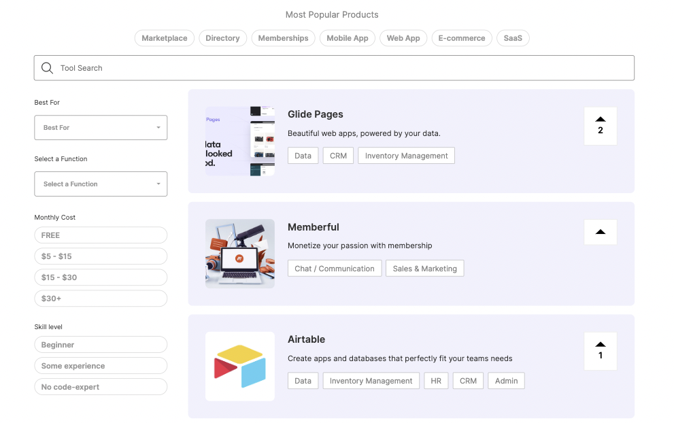The image size is (674, 423).
Task: Click Inventory Management tag on Glide Pages
Action: pos(406,156)
